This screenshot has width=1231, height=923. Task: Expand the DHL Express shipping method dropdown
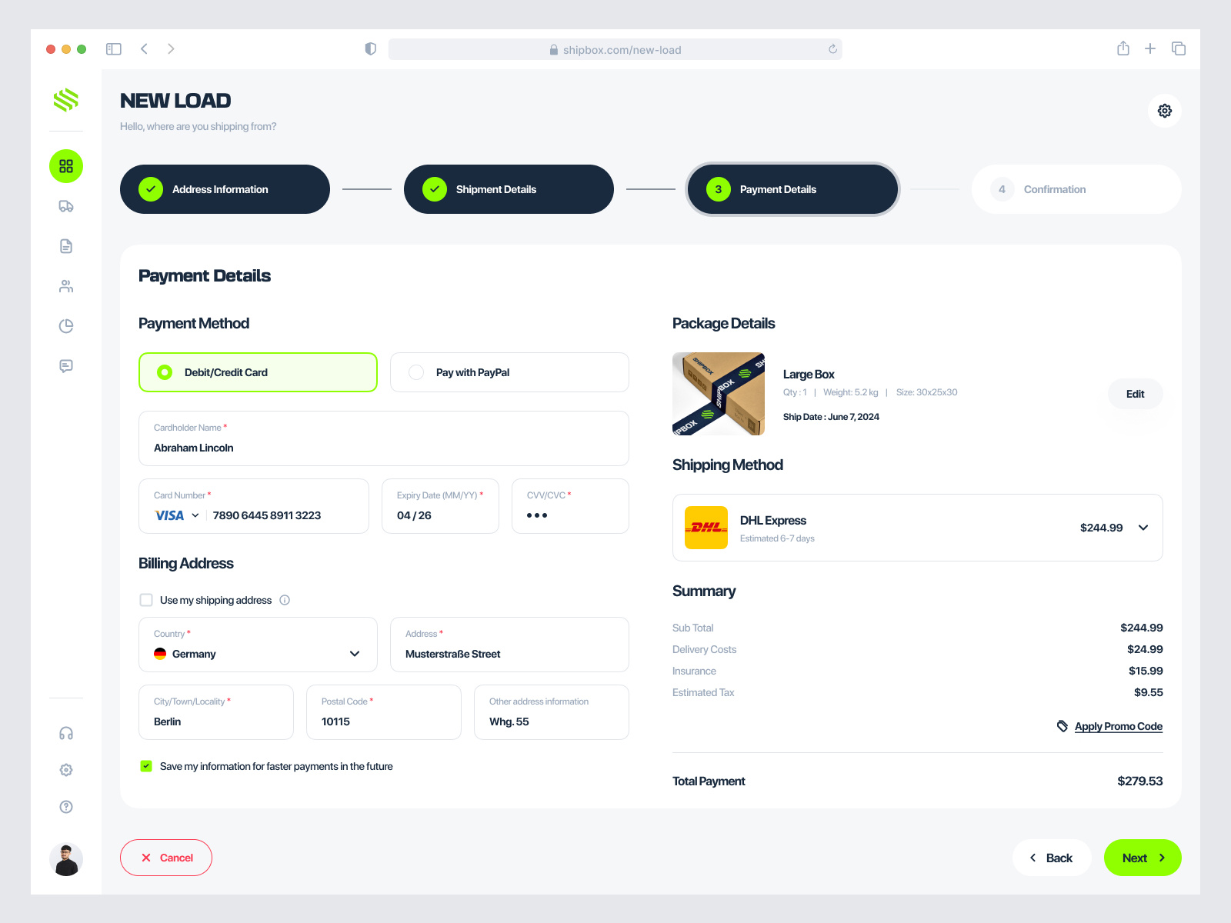pos(1143,528)
